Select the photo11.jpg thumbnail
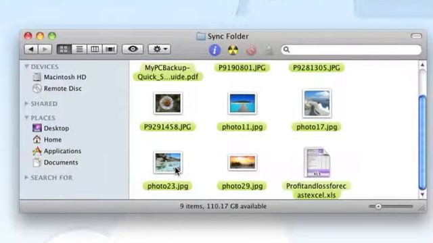 point(242,103)
